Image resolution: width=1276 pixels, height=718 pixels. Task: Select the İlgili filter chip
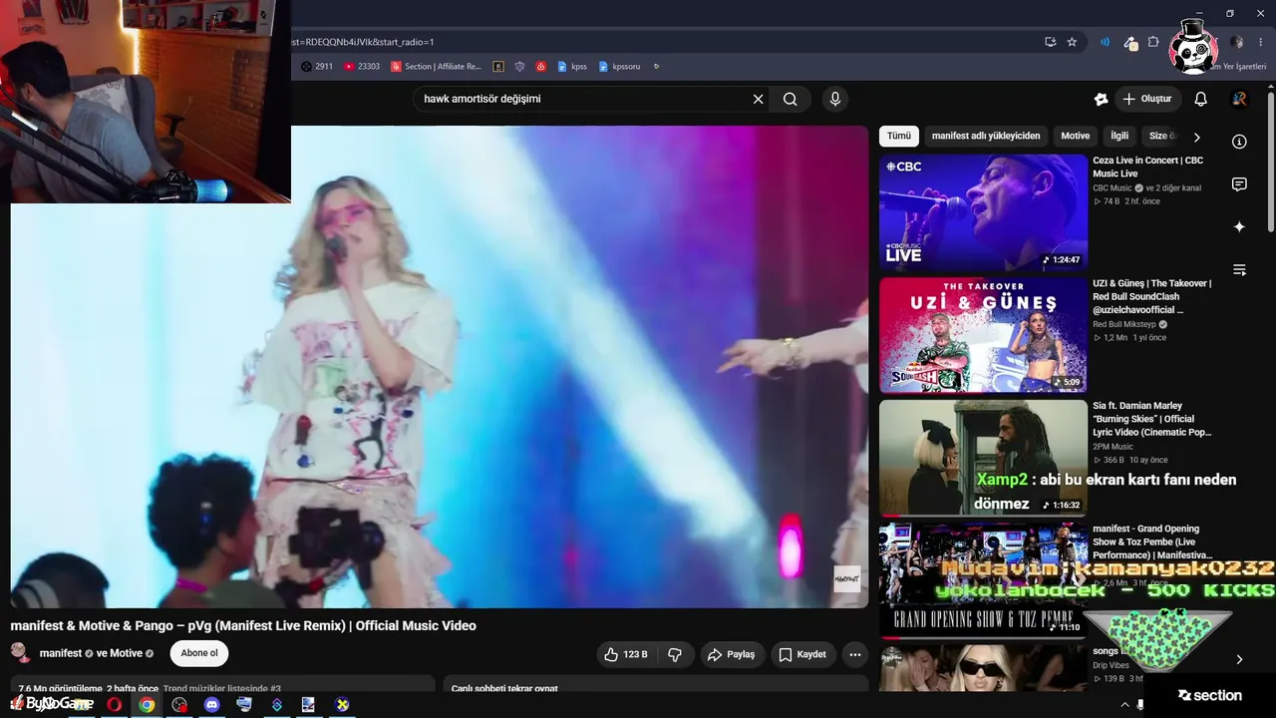pos(1119,136)
